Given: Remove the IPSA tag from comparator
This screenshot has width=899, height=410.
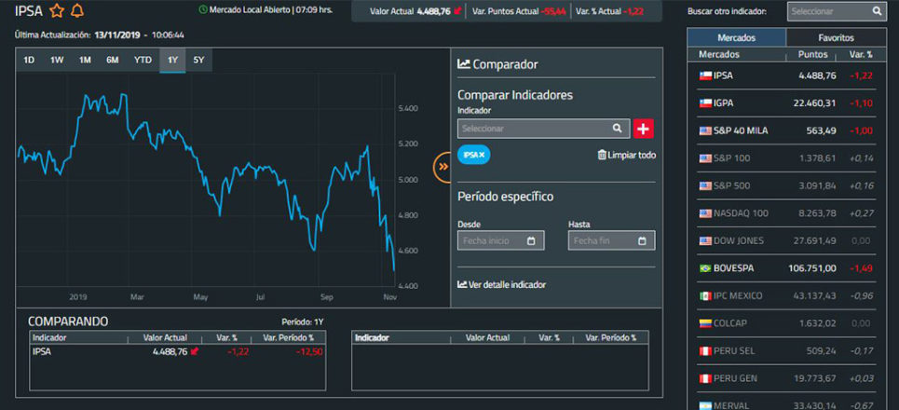Looking at the screenshot, I should [482, 155].
